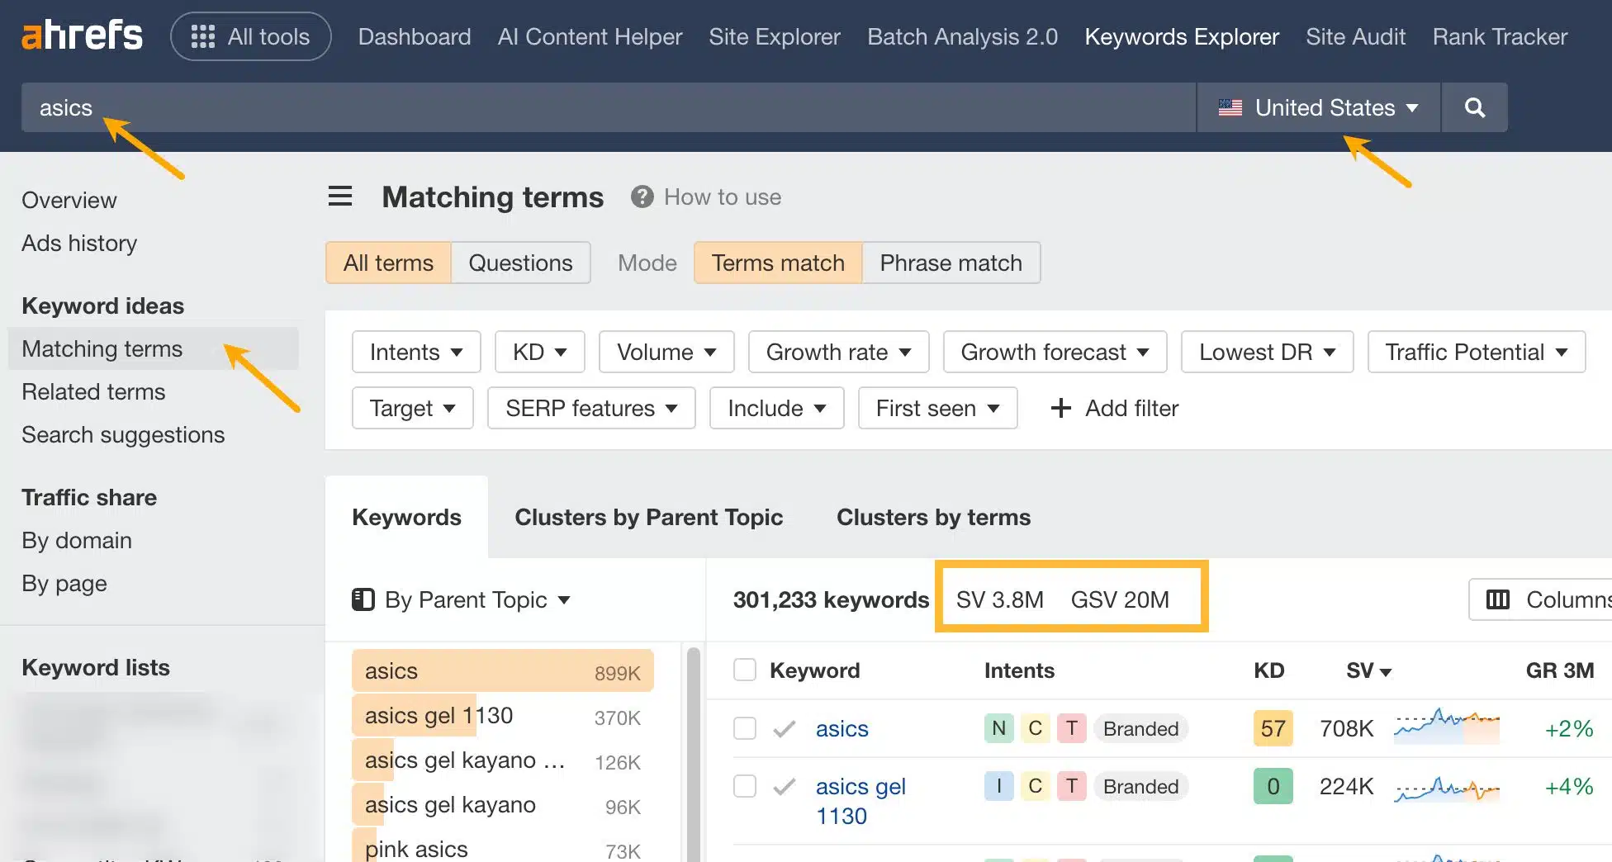This screenshot has height=862, width=1612.
Task: Click the Ahrefs logo
Action: point(82,36)
